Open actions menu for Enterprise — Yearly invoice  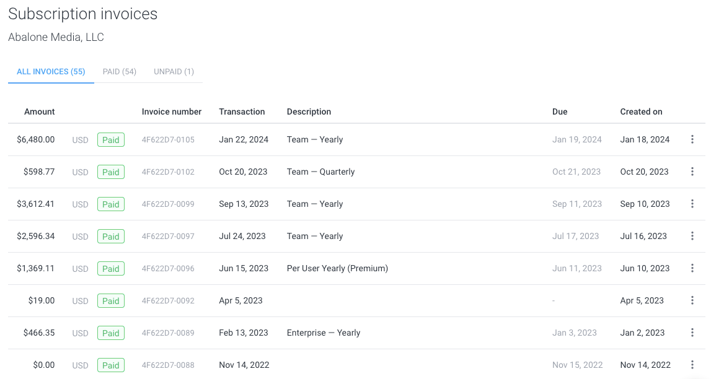pyautogui.click(x=692, y=333)
